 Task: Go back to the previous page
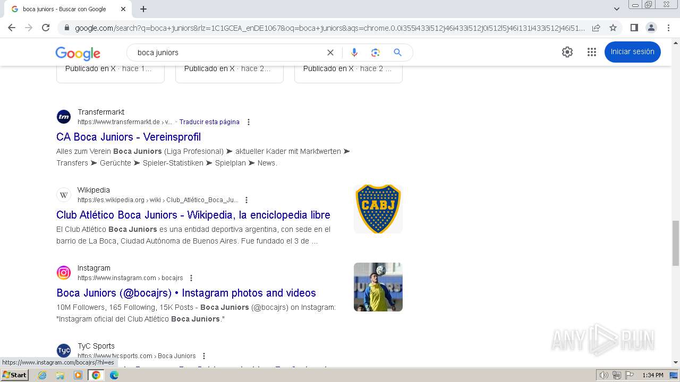coord(12,28)
